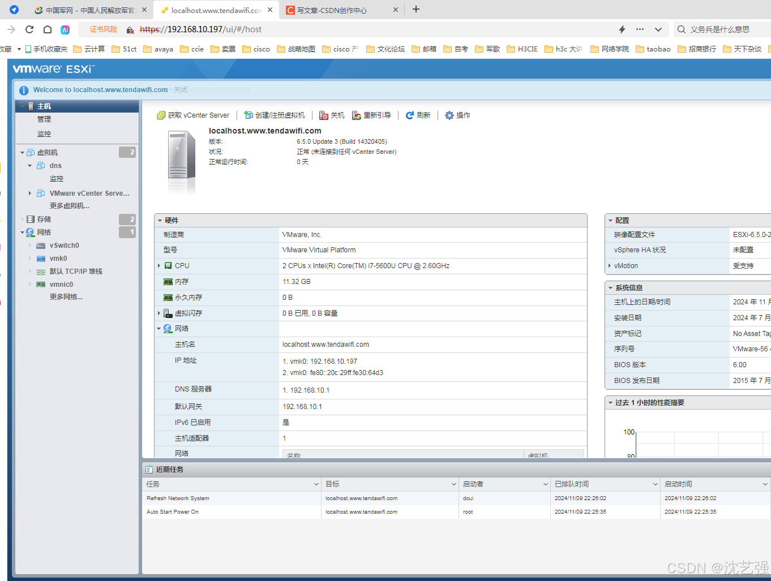Click the certificate risk (证书风险) warning
Image resolution: width=771 pixels, height=581 pixels.
tap(103, 29)
